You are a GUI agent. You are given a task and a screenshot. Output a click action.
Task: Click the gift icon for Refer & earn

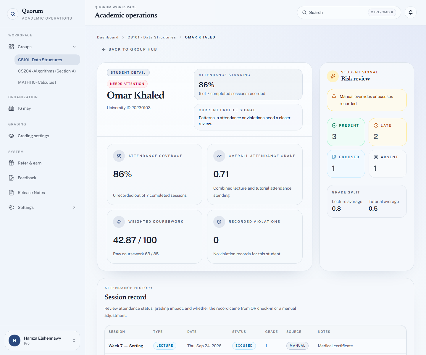pyautogui.click(x=11, y=163)
